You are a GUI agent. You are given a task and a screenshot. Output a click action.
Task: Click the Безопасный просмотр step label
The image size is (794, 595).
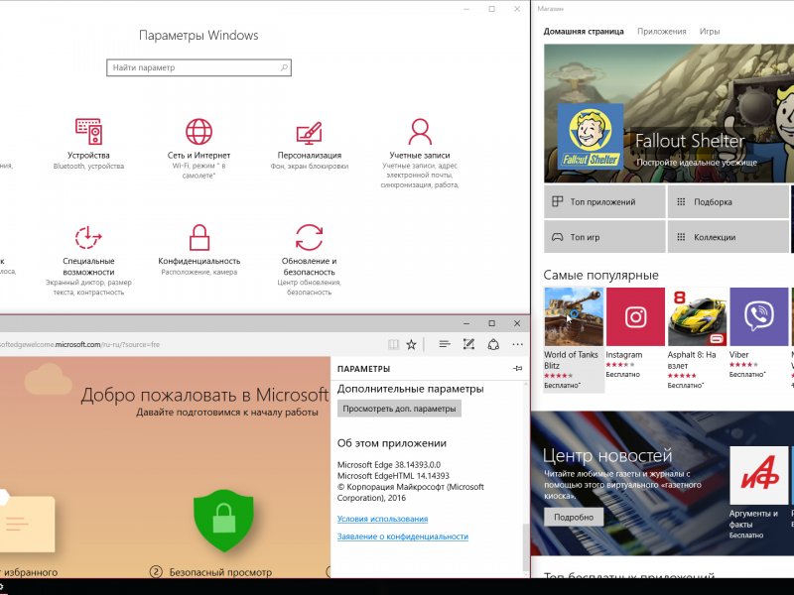220,572
